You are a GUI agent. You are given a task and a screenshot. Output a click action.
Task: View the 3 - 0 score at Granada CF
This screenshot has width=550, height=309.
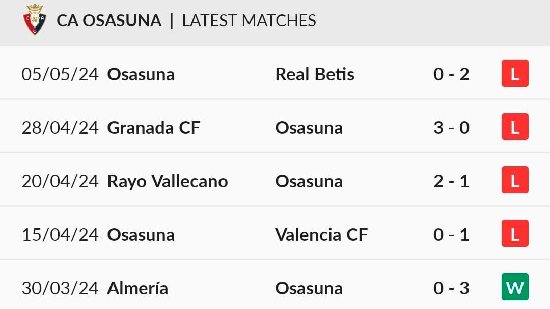451,128
